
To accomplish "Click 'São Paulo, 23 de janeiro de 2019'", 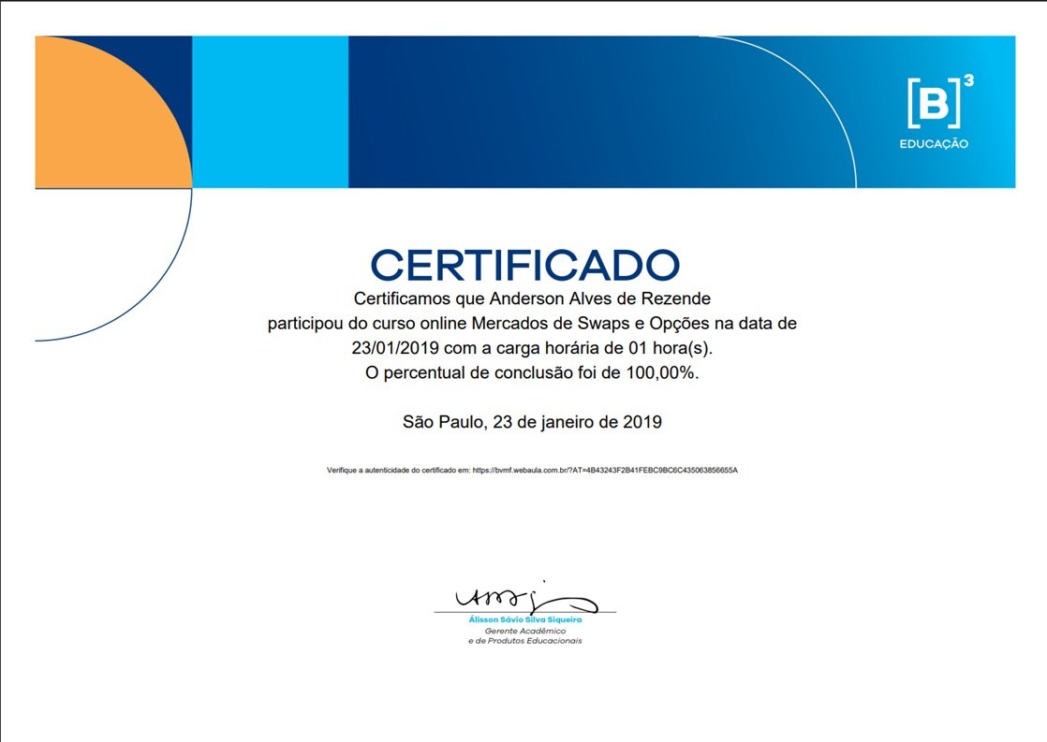I will point(532,422).
